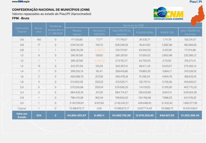This screenshot has height=143, width=206.
Task: Click the Capital row label
Action: [22, 108]
